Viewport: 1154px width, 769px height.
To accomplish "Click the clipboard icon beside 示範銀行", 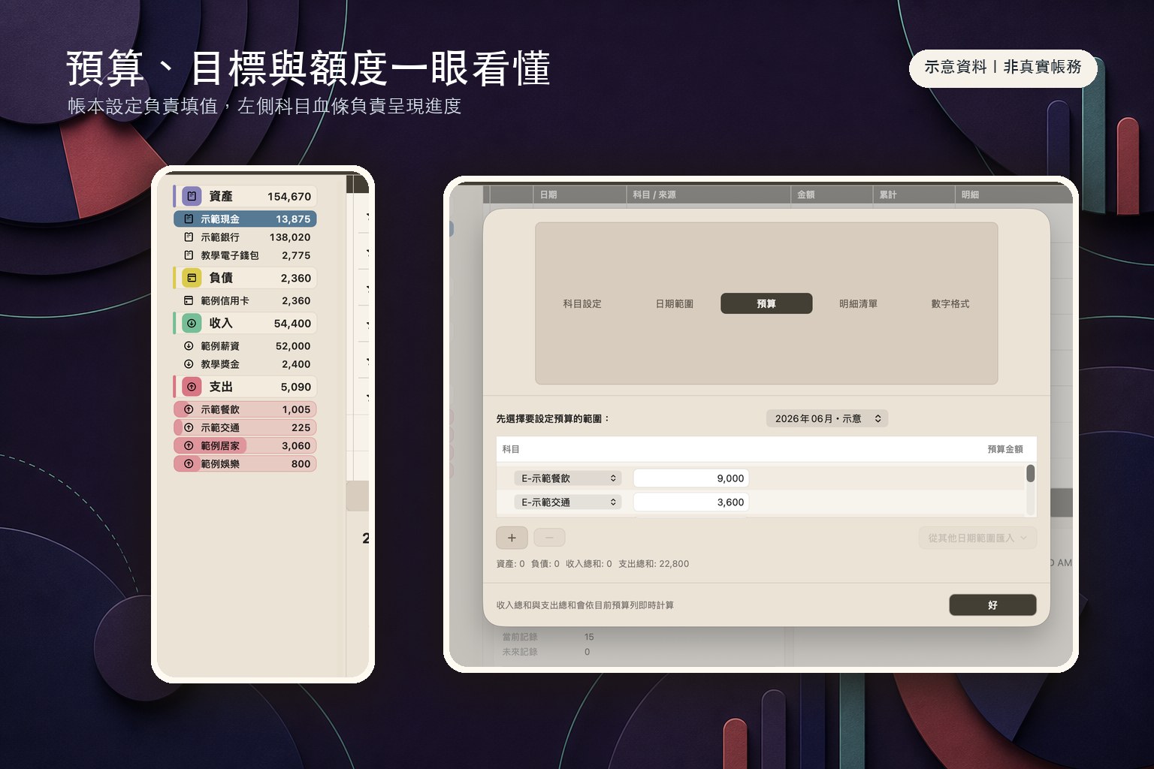I will pos(189,237).
